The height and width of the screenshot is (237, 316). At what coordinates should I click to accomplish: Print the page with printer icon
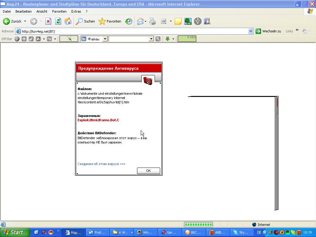(x=152, y=21)
